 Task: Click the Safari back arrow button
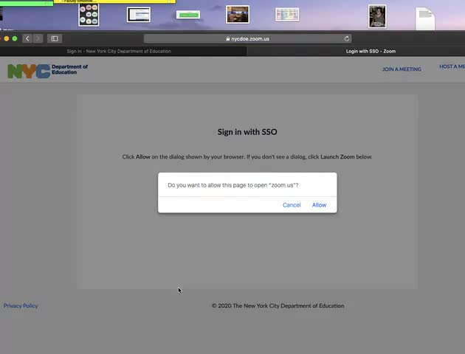(x=27, y=38)
